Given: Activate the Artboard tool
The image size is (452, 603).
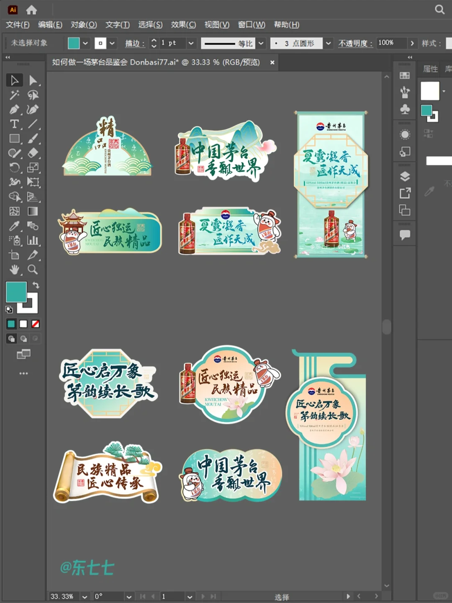Looking at the screenshot, I should 14,255.
